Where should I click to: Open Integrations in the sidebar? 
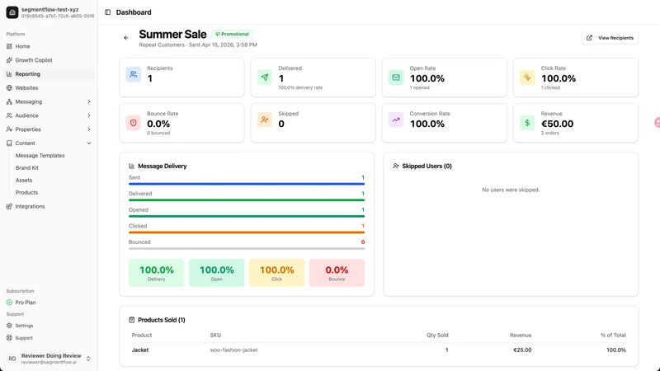click(49, 206)
